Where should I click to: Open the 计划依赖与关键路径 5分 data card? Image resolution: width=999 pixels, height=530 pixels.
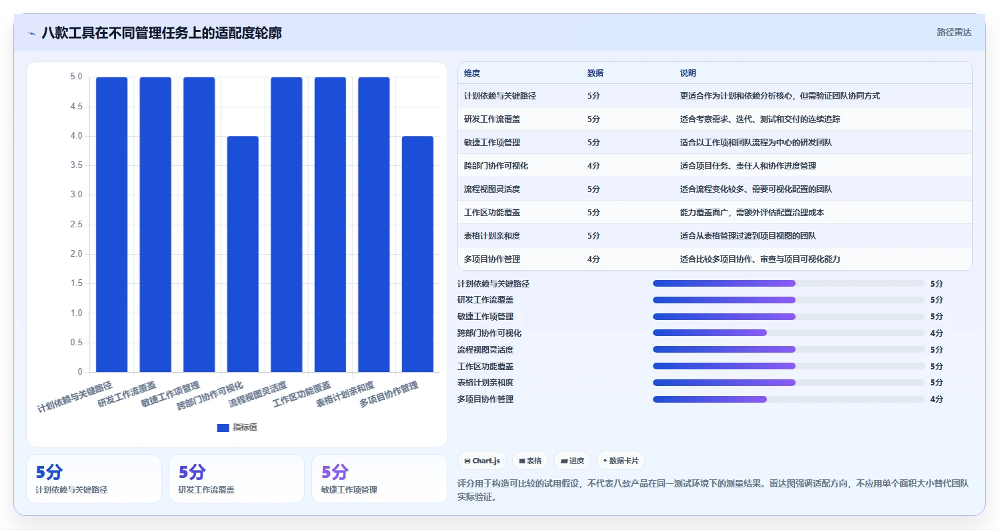click(94, 479)
